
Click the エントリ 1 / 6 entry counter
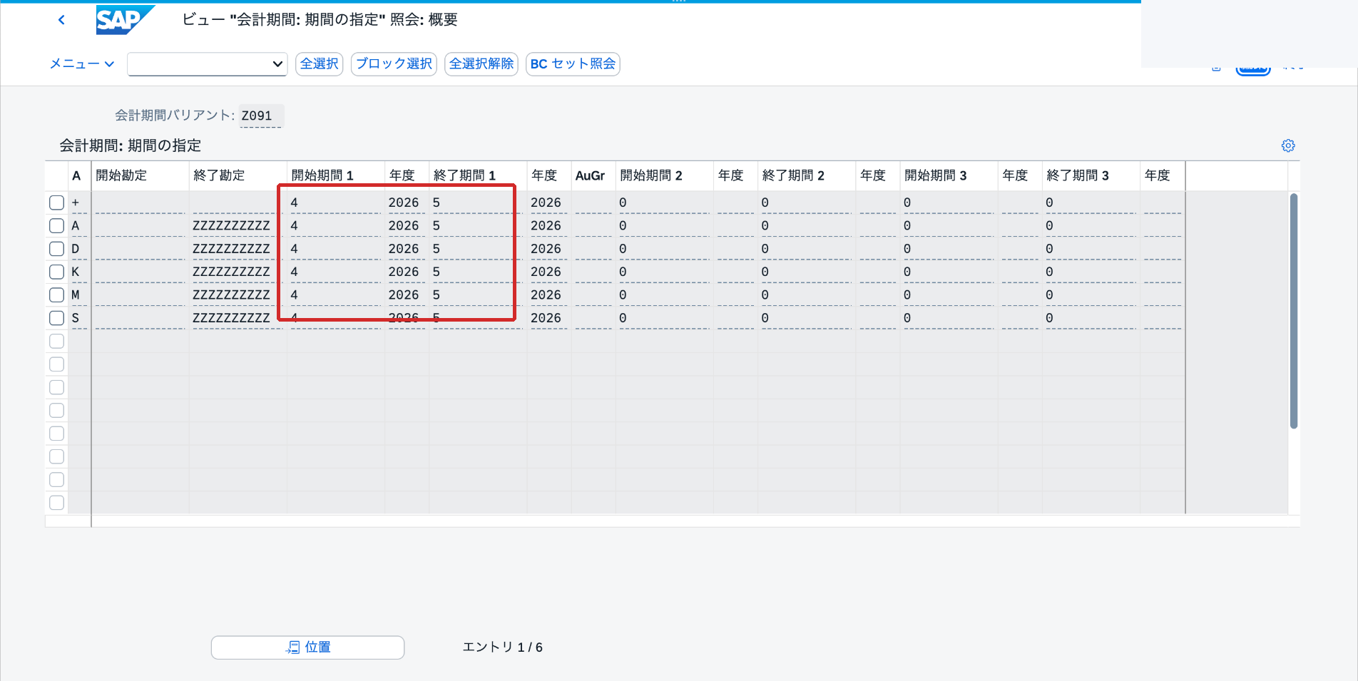pyautogui.click(x=503, y=647)
